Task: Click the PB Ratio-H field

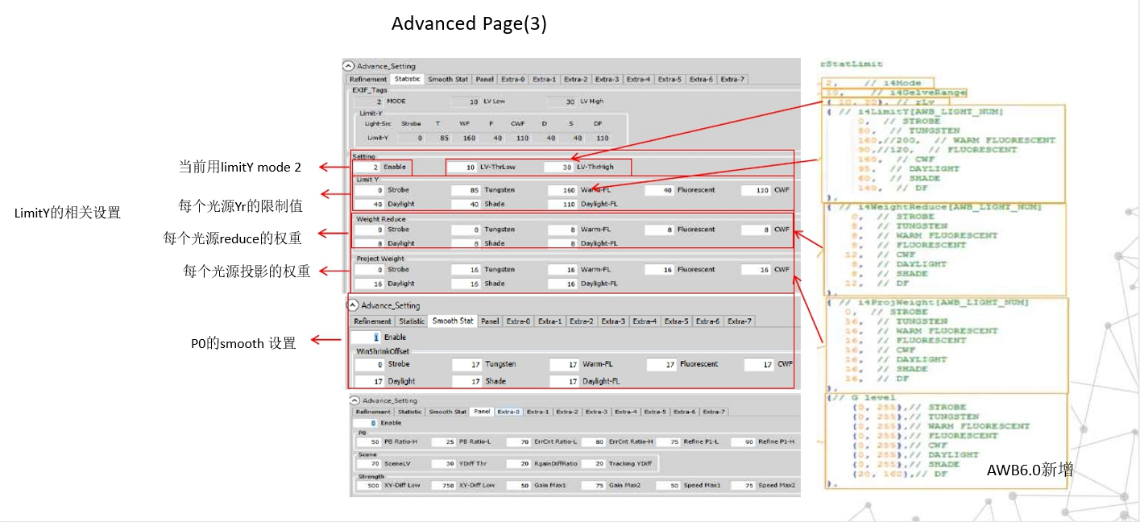Action: click(367, 442)
